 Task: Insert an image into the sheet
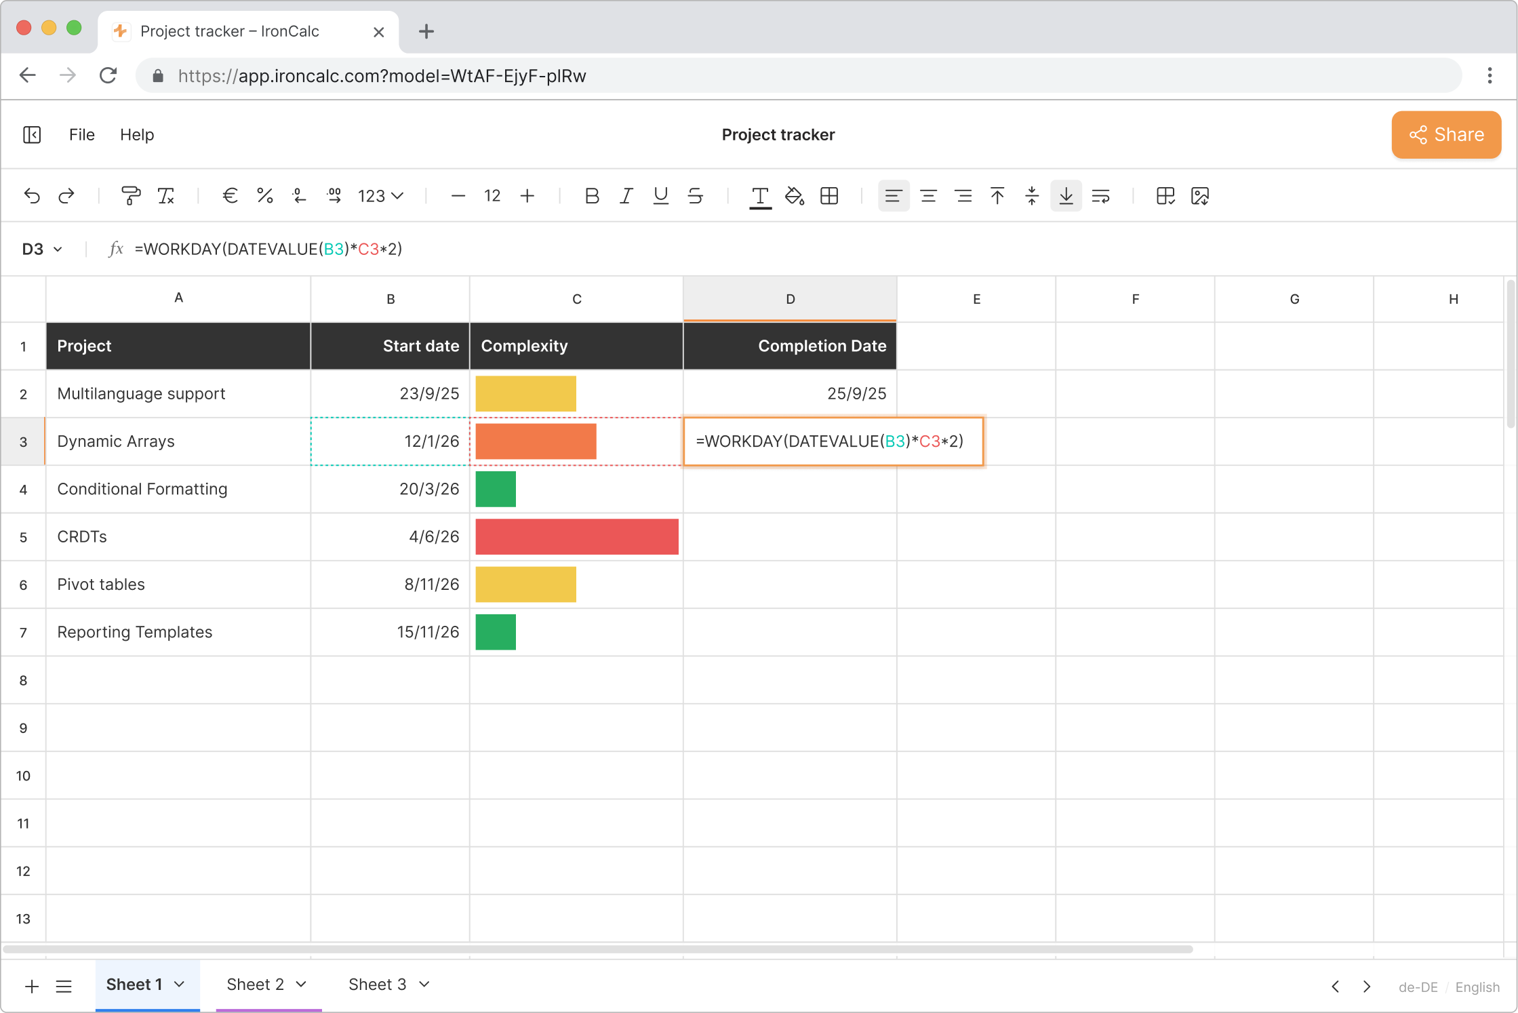[1200, 196]
